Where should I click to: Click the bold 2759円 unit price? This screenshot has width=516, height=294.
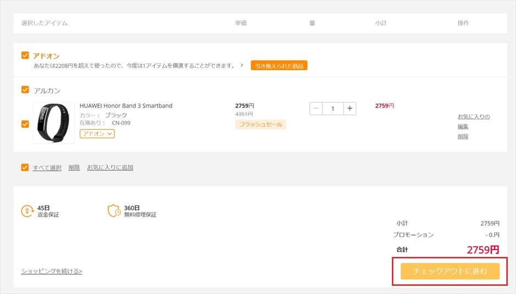tap(244, 106)
